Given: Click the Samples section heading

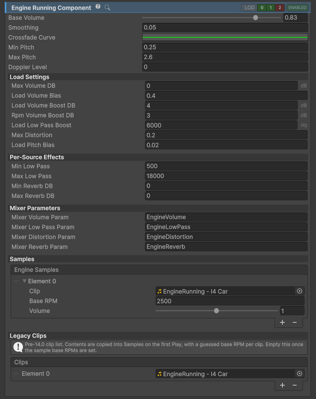Looking at the screenshot, I should (x=22, y=259).
